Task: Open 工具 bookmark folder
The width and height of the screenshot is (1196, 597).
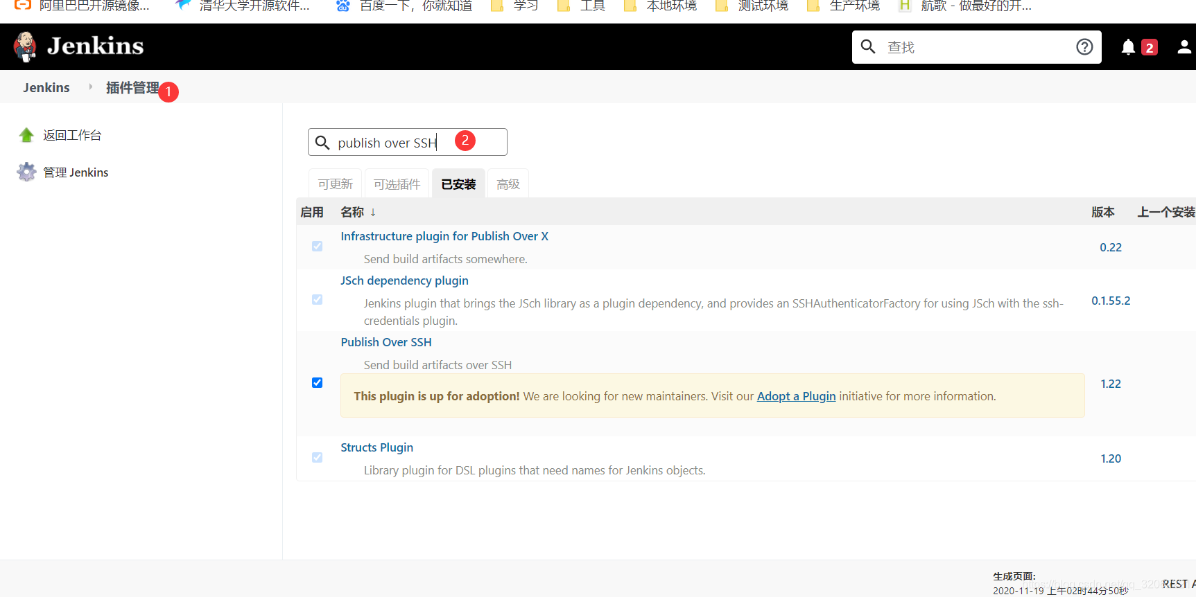Action: 582,6
